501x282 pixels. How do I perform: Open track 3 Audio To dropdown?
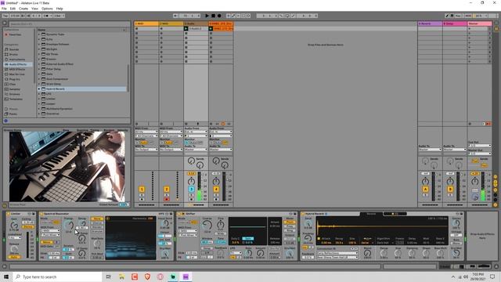pos(196,150)
